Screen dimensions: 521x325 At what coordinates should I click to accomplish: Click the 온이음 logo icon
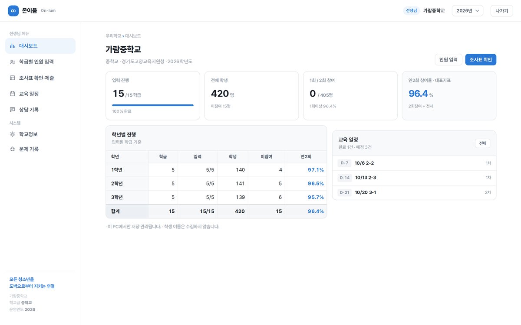pos(13,10)
